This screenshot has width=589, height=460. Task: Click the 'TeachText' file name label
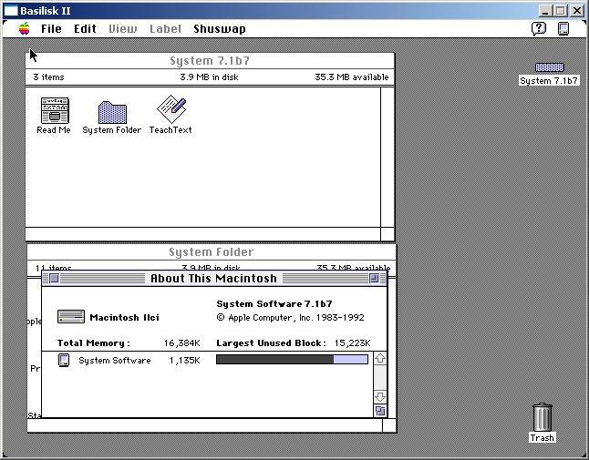[x=170, y=130]
